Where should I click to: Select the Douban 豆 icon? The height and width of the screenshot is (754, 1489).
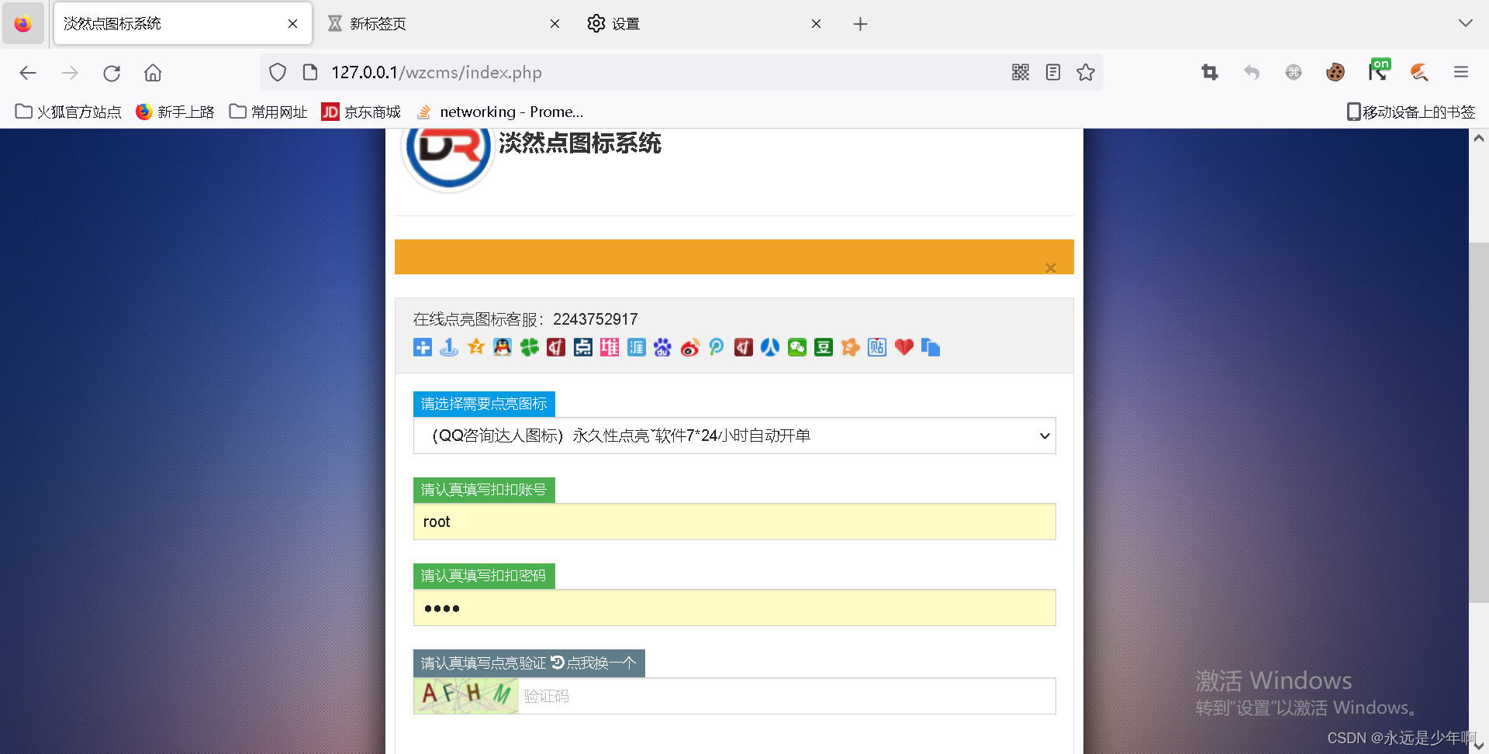tap(823, 347)
